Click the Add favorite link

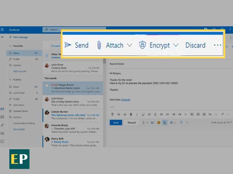(x=20, y=71)
